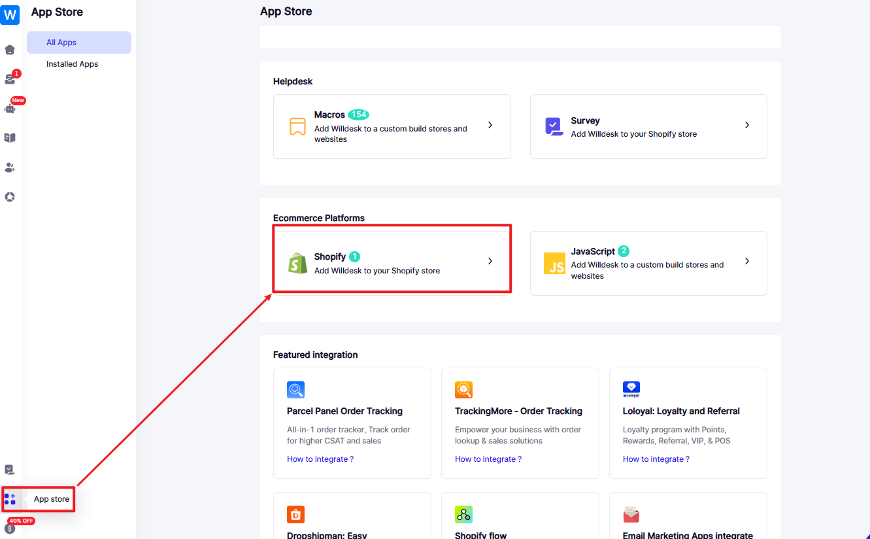870x539 pixels.
Task: Click the Shopify flow title
Action: click(480, 535)
